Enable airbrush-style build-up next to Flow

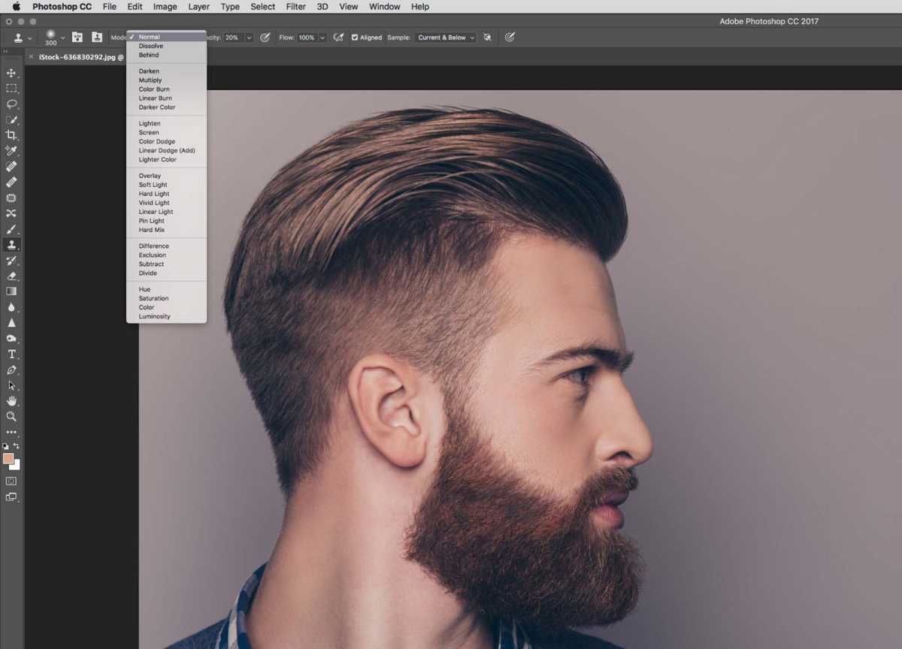coord(338,37)
